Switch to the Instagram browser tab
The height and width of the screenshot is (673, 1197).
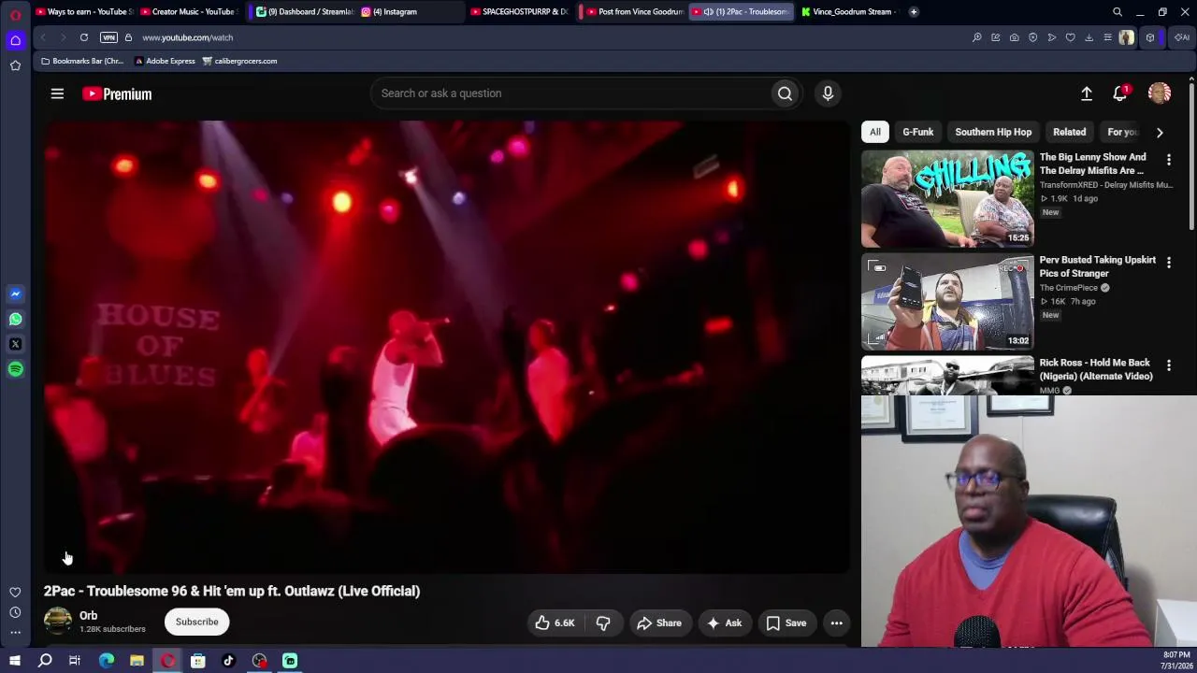[409, 12]
